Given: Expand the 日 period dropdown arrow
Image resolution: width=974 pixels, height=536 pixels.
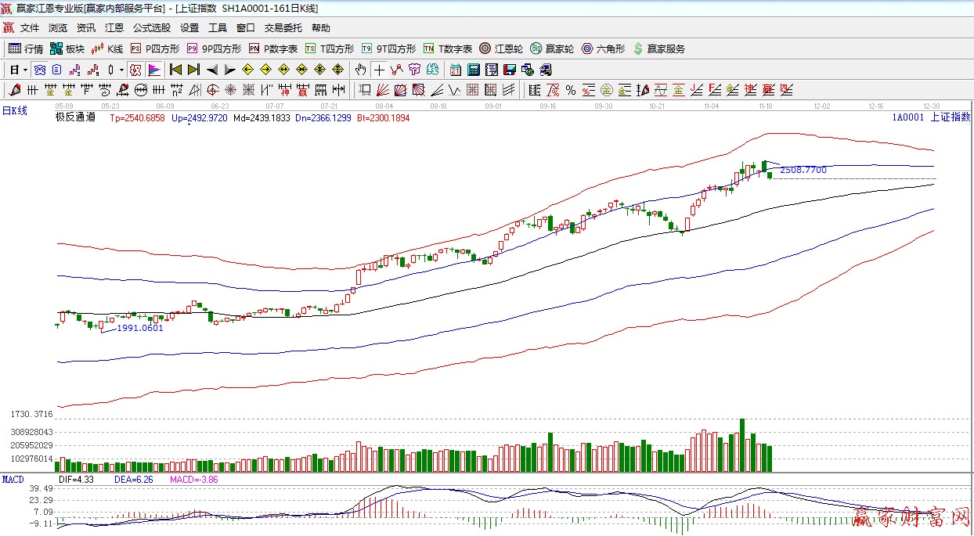Looking at the screenshot, I should (25, 70).
